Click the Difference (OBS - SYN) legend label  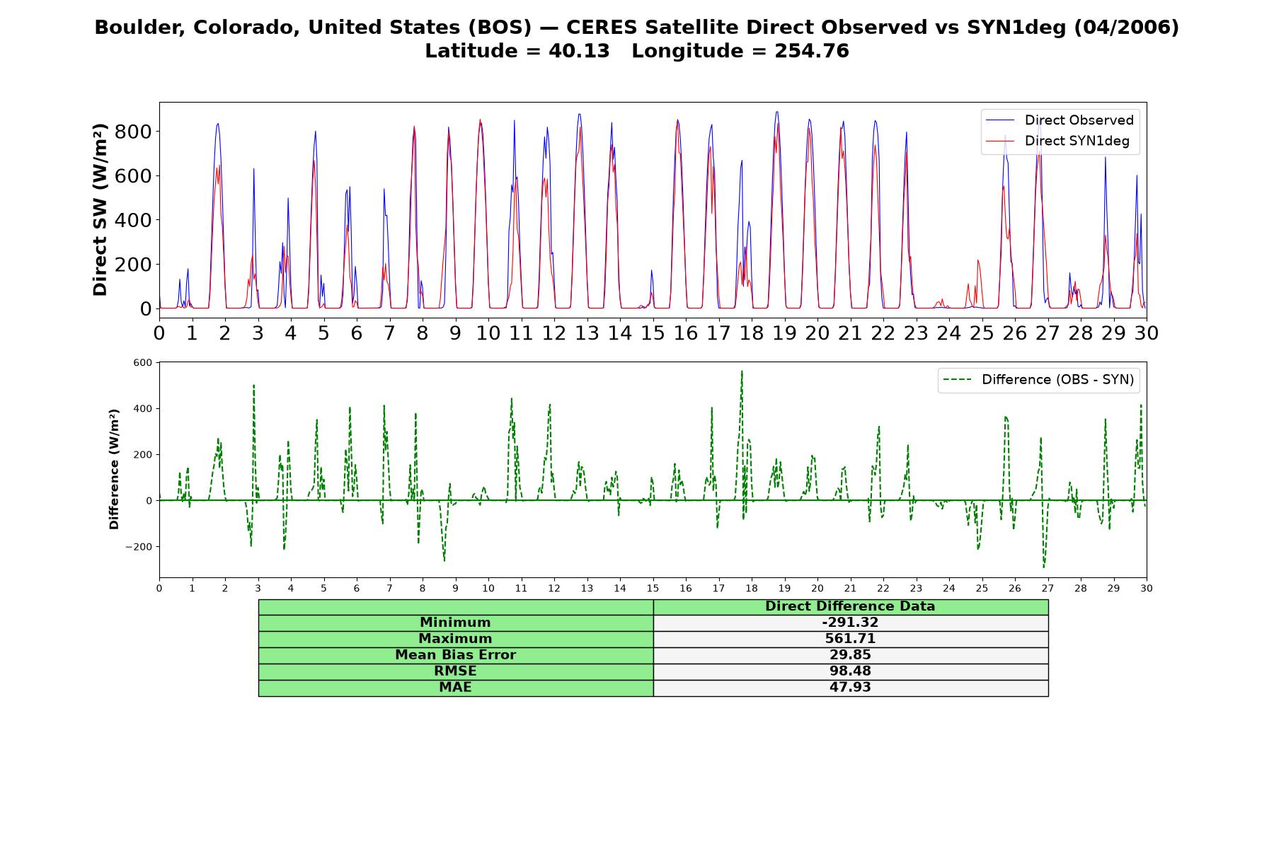tap(1057, 380)
